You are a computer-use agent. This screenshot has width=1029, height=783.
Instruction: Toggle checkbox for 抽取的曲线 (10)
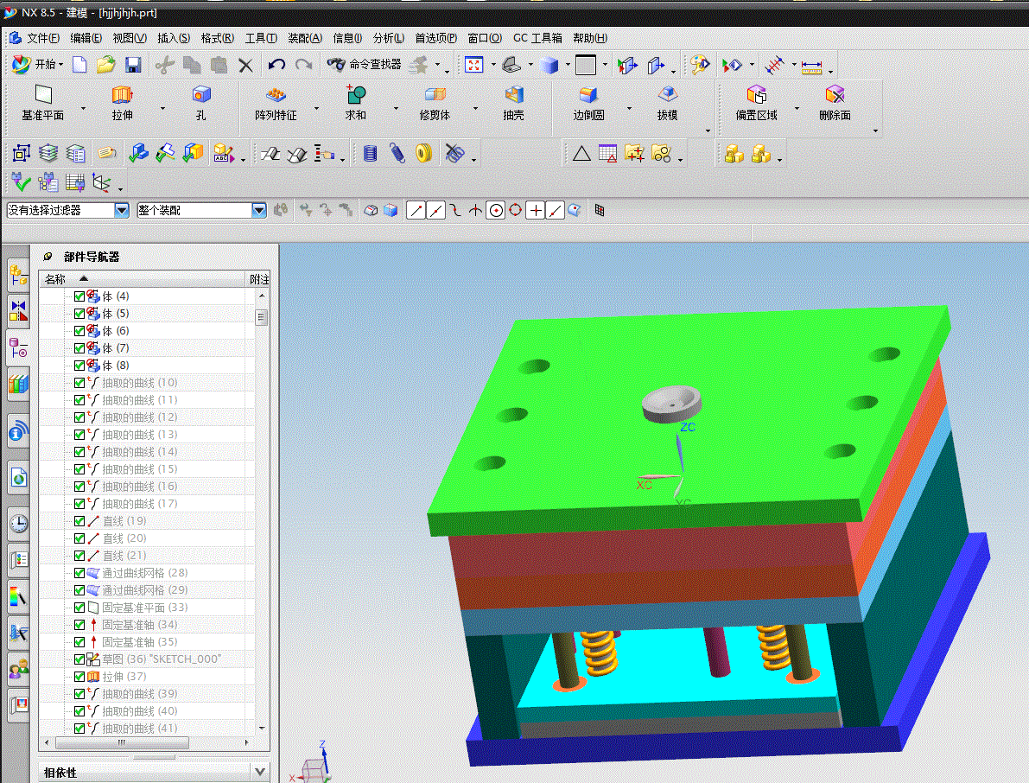tap(79, 383)
